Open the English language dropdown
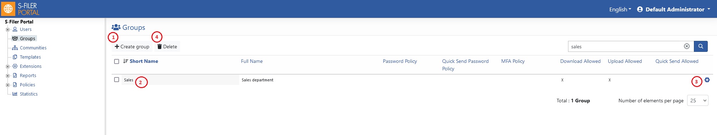The width and height of the screenshot is (717, 135). pyautogui.click(x=620, y=9)
